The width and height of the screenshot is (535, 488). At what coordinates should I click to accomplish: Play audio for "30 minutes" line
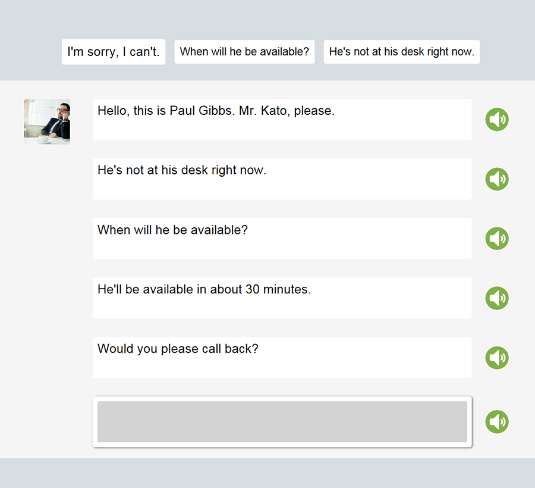[497, 298]
